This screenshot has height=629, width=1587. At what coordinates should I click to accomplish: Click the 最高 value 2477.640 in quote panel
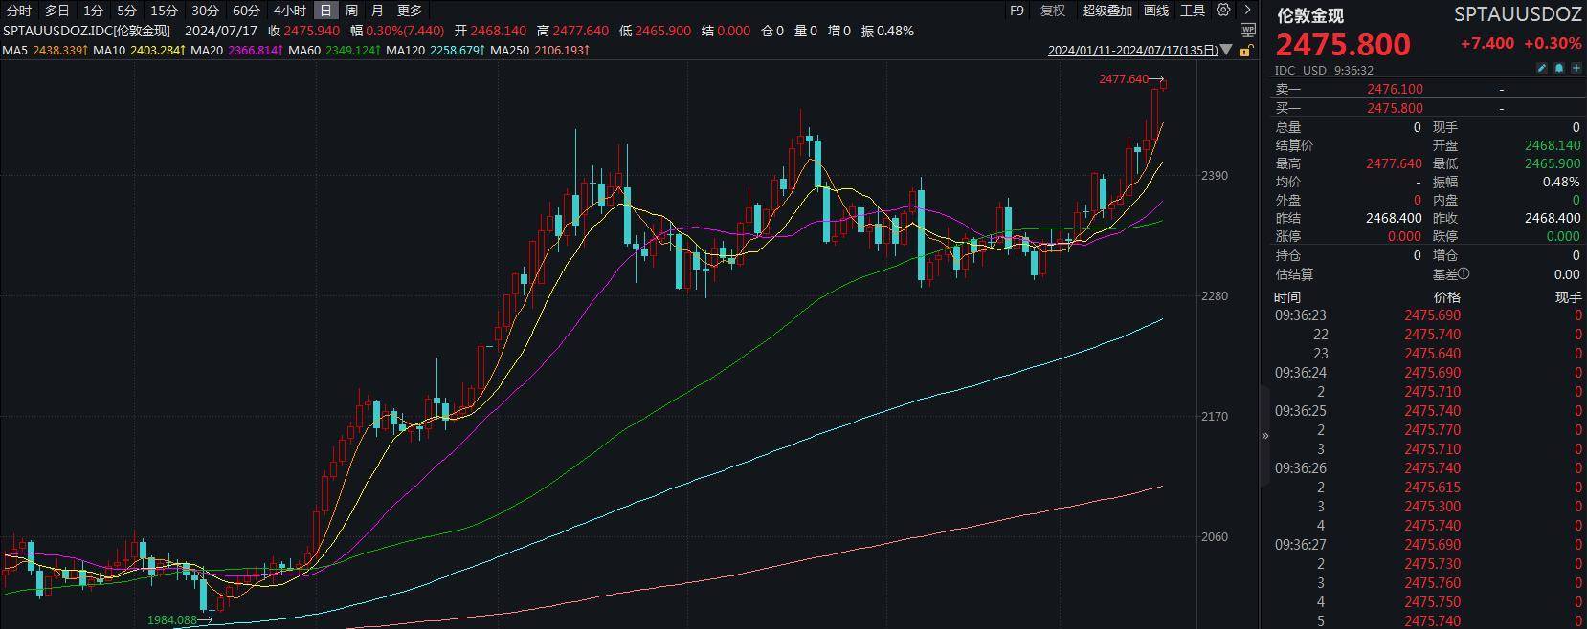[1394, 163]
